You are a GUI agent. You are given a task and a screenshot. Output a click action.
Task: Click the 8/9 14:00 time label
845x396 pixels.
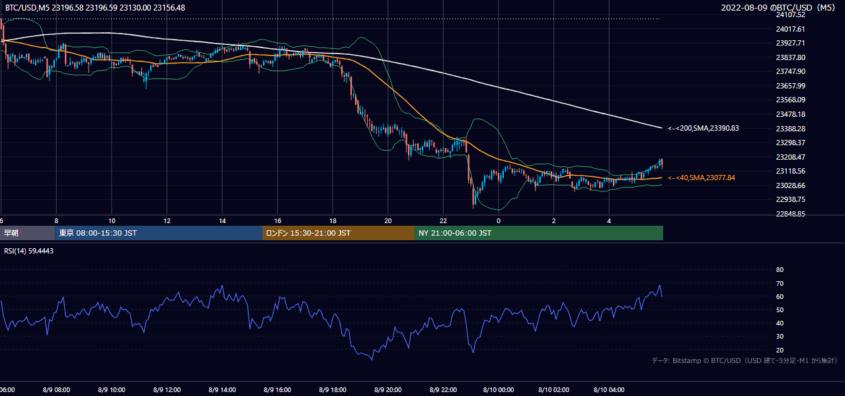223,389
